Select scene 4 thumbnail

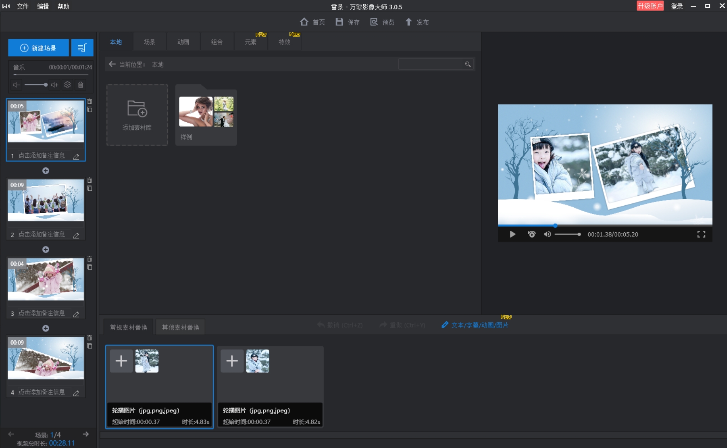click(45, 358)
